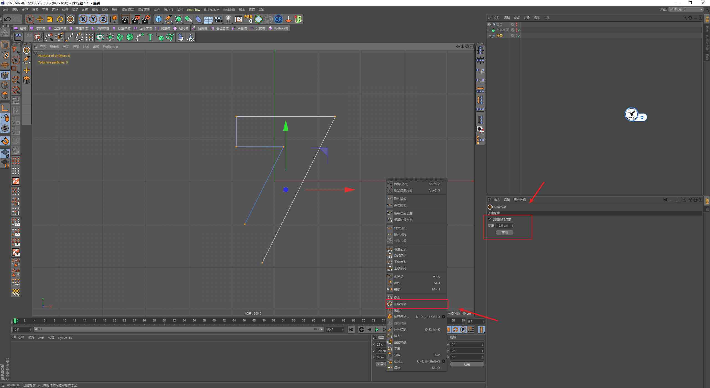This screenshot has width=710, height=388.
Task: Play the animation forward
Action: 377,330
